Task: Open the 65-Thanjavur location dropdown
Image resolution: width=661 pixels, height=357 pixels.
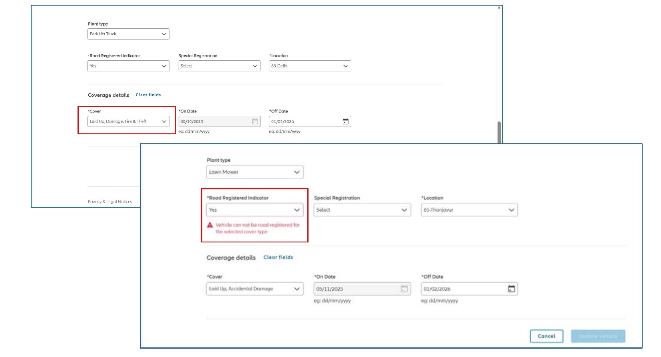Action: (x=469, y=210)
